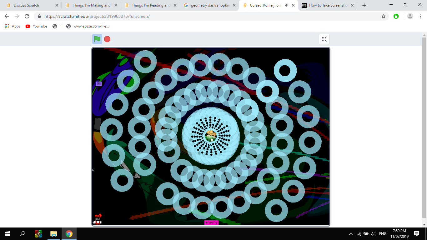This screenshot has height=240, width=427.
Task: Reload the Scratch project page
Action: coord(27,16)
